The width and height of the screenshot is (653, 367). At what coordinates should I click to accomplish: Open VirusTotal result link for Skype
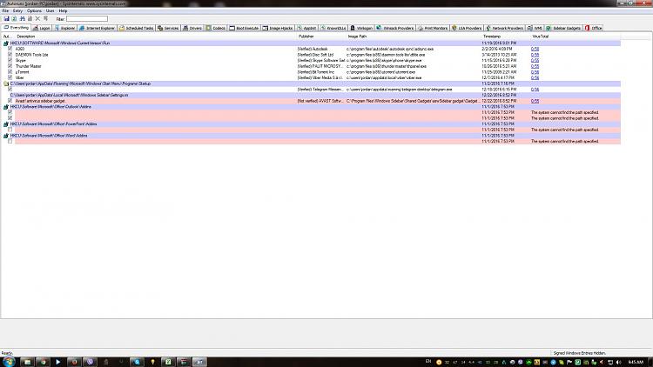pyautogui.click(x=535, y=60)
